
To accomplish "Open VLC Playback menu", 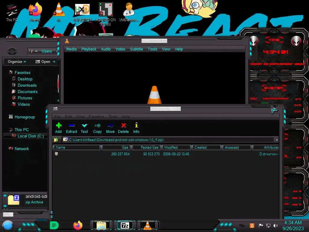I will tap(89, 49).
